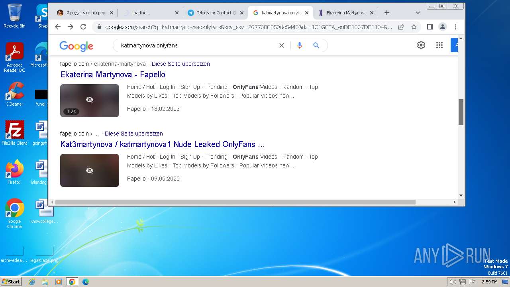
Task: Open Windows Explorer folder on taskbar
Action: pos(45,282)
